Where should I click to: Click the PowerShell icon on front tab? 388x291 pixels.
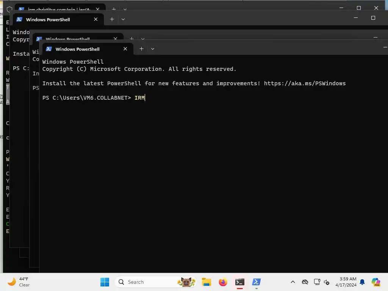coord(49,49)
